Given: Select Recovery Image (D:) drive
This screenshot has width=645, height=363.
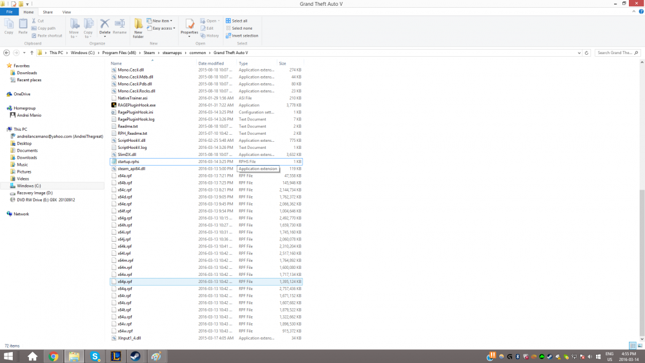Looking at the screenshot, I should pos(35,193).
